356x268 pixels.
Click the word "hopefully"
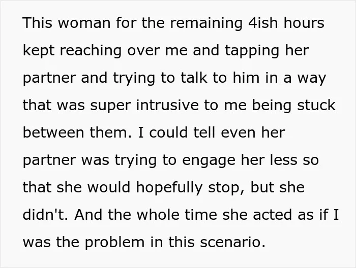coord(169,188)
